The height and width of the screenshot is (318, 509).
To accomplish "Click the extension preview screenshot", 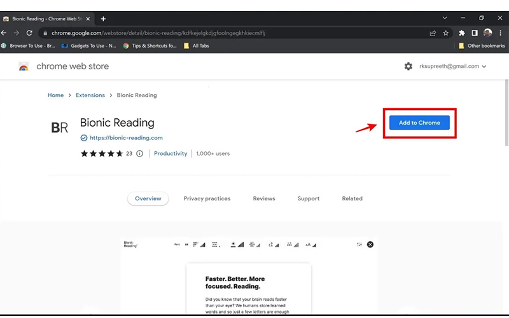I will click(x=249, y=276).
